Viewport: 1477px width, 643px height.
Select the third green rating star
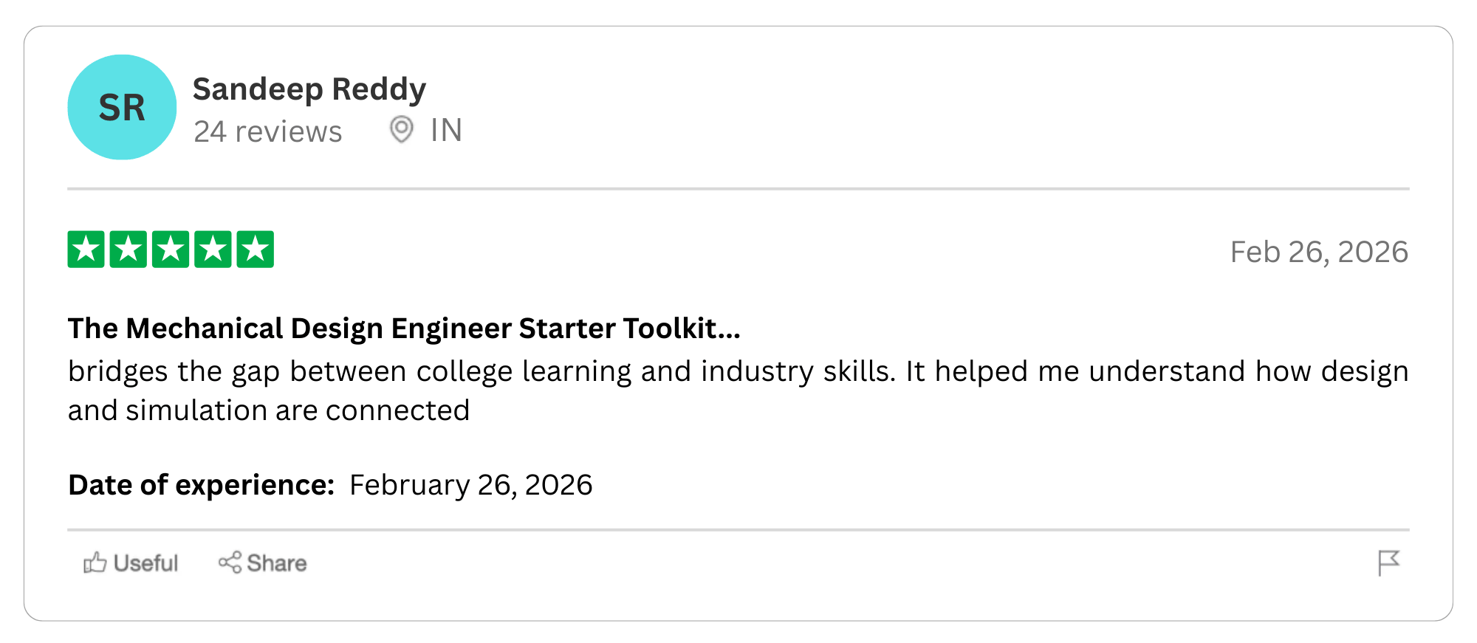click(171, 250)
